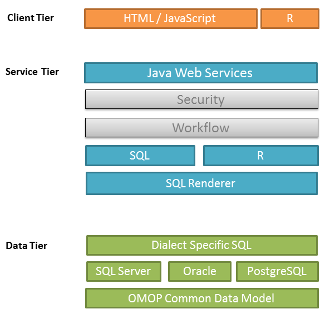Click the word OMOP in green block
Image resolution: width=325 pixels, height=314 pixels.
(145, 298)
